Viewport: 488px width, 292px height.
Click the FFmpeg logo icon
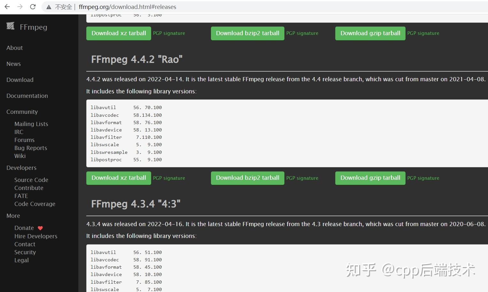pyautogui.click(x=10, y=26)
